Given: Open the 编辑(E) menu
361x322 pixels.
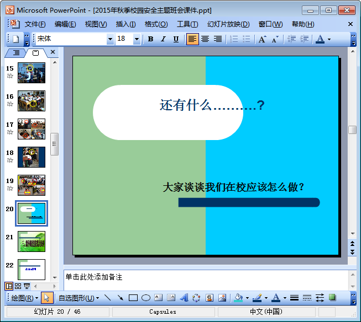Looking at the screenshot, I should 65,24.
